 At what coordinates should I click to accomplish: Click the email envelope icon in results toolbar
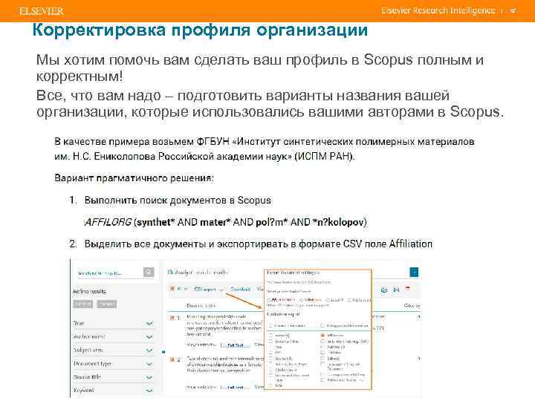(x=396, y=290)
